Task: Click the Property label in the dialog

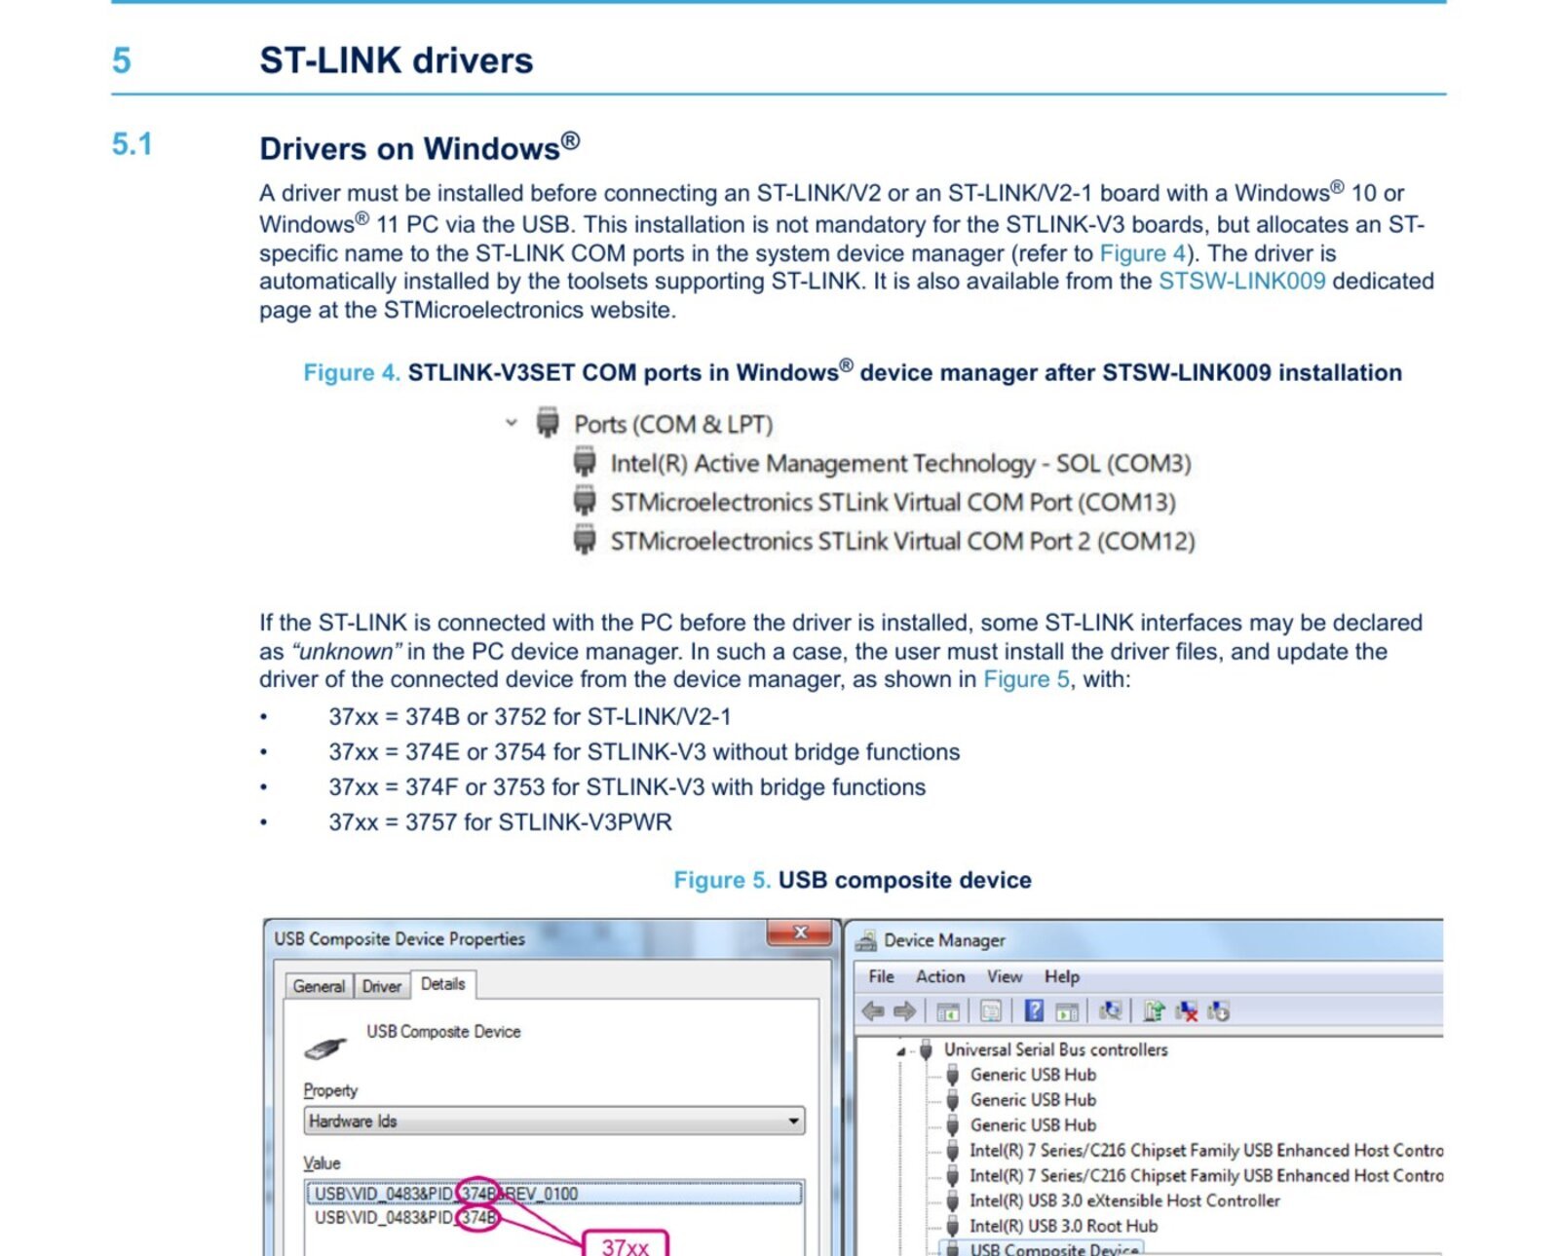Action: pos(330,1090)
